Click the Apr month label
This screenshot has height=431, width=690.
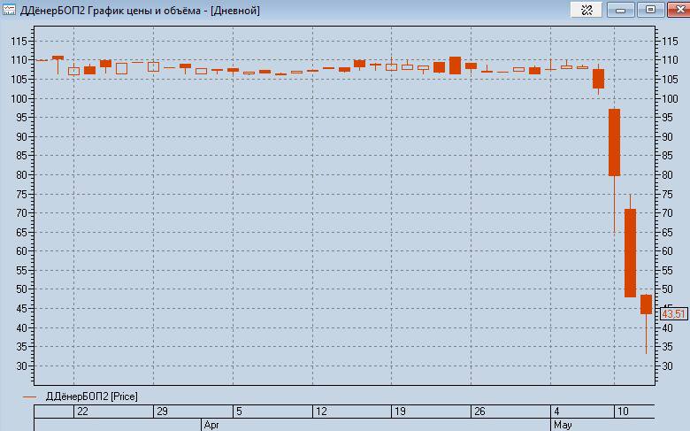click(211, 426)
